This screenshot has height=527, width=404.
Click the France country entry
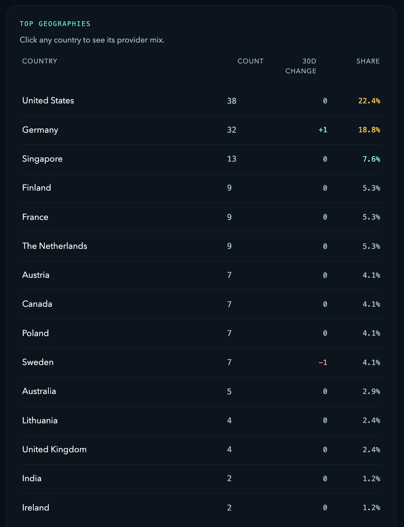pos(35,217)
